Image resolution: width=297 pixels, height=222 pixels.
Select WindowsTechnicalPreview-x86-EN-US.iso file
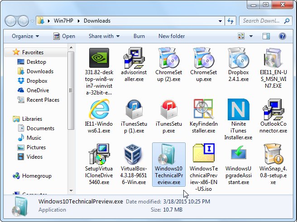[203, 168]
